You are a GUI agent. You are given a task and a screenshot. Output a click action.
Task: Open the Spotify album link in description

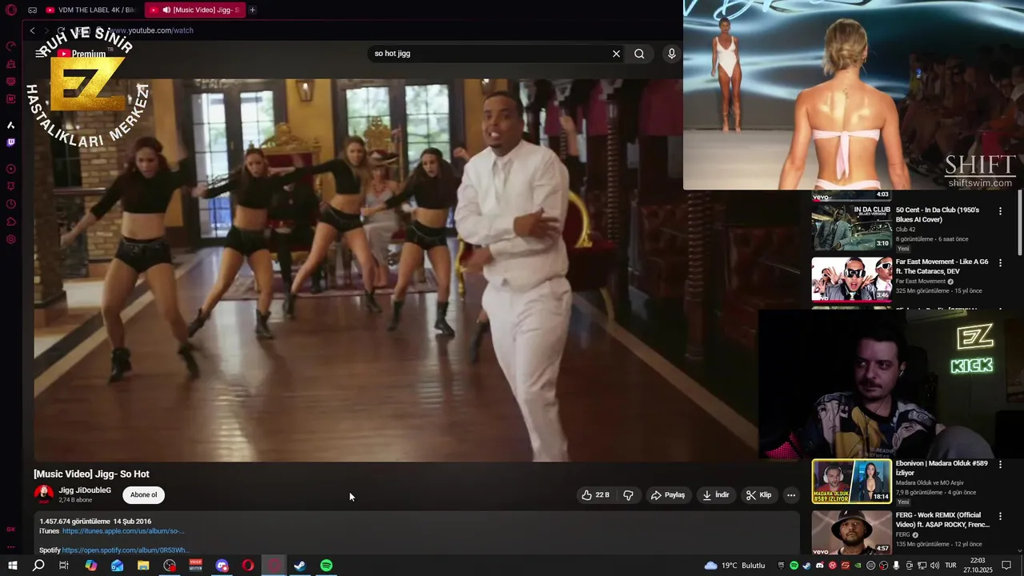click(126, 550)
